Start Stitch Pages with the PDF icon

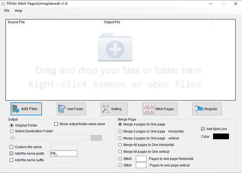(x=160, y=109)
